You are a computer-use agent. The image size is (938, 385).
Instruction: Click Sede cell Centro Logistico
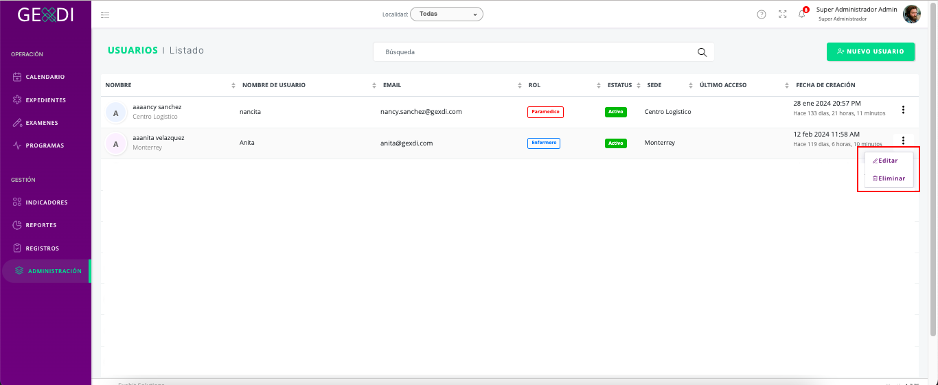coord(668,111)
